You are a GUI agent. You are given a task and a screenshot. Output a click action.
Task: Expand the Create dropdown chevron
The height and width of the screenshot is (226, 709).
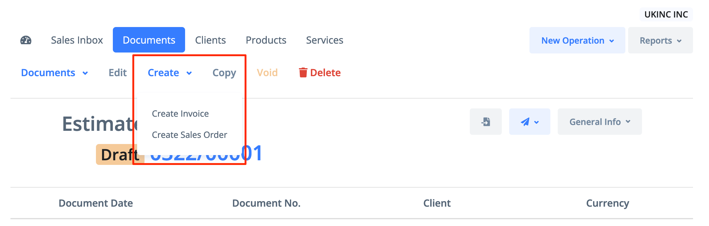tap(189, 73)
